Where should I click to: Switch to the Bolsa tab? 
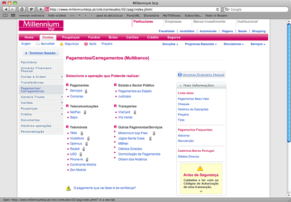click(x=113, y=38)
